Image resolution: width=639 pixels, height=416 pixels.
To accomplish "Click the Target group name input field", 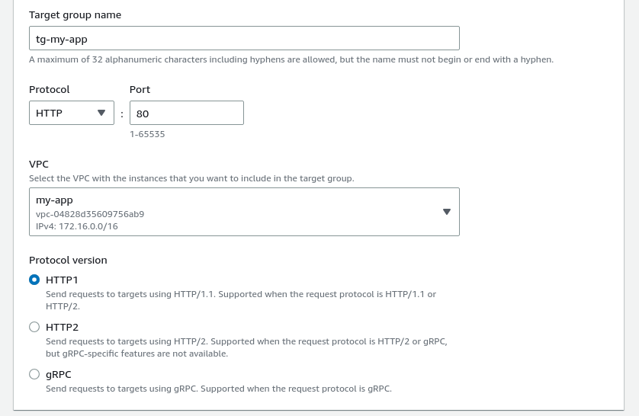I will pos(244,39).
